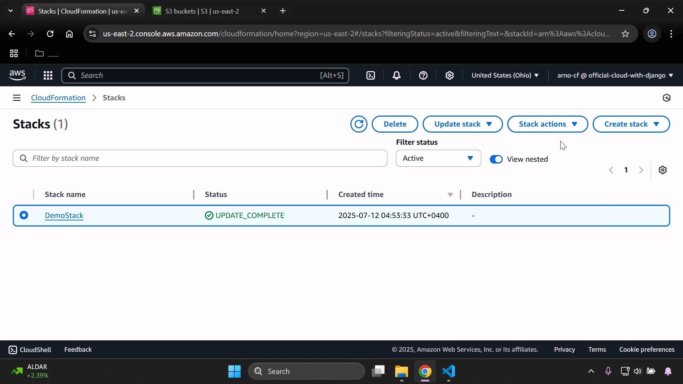Open a new browser tab
Image resolution: width=683 pixels, height=384 pixels.
pyautogui.click(x=283, y=11)
